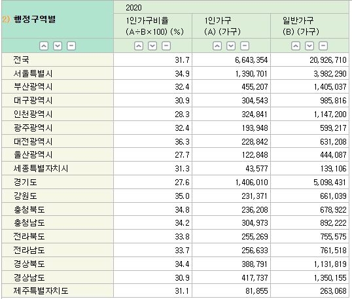Select the 경상남도 row label
Viewport: 352px width, 299px height.
(29, 277)
